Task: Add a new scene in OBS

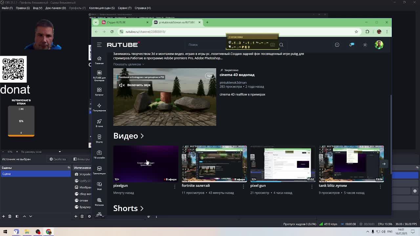Action: (x=4, y=216)
